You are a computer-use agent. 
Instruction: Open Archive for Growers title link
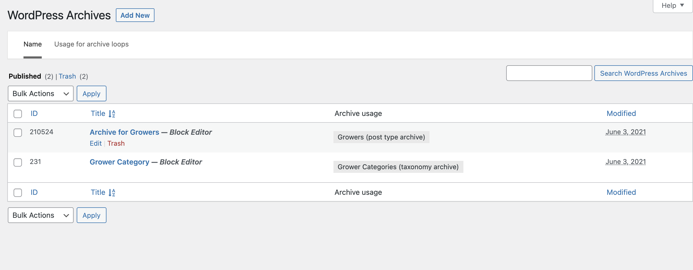124,132
